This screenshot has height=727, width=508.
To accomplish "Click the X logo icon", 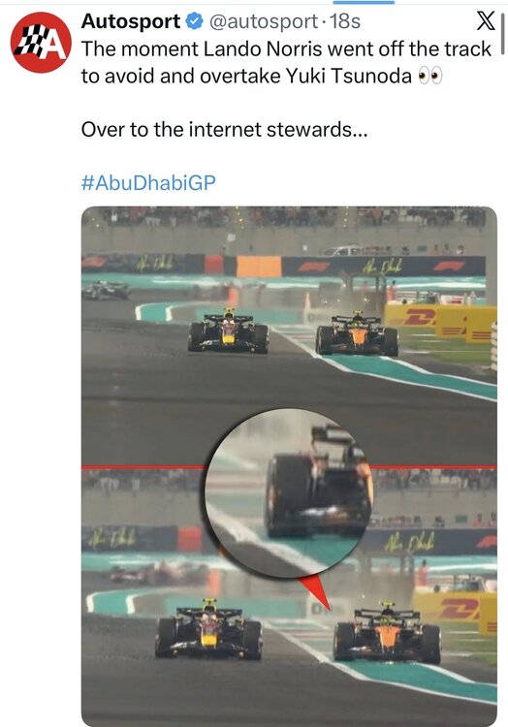I will [486, 21].
